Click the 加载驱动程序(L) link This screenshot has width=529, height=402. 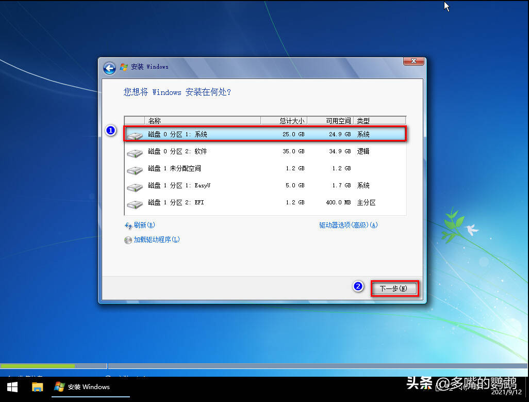pyautogui.click(x=157, y=239)
